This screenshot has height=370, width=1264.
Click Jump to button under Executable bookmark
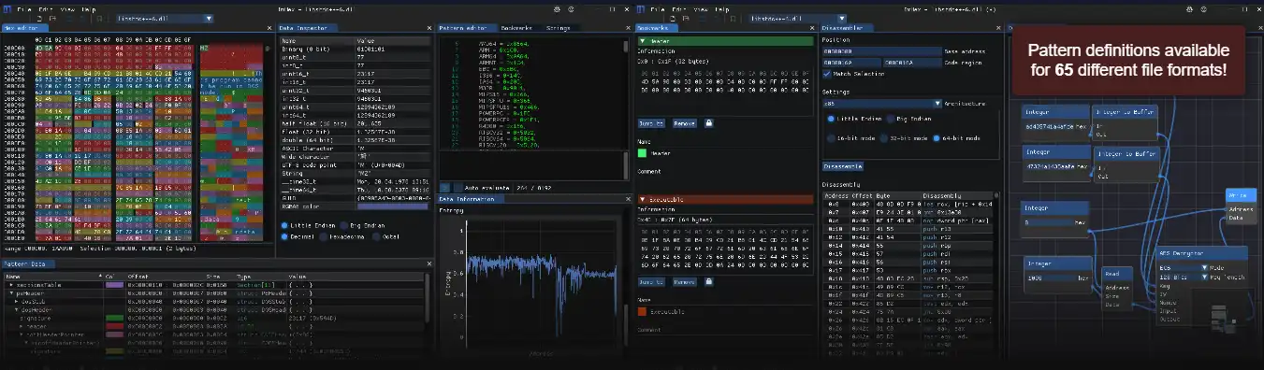(651, 281)
